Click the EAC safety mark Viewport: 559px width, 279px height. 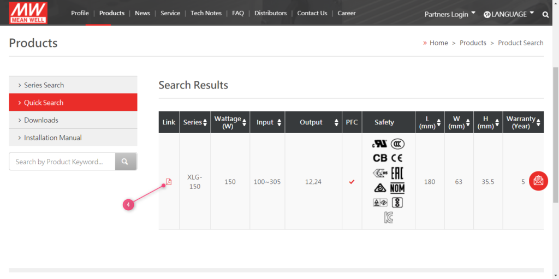point(397,173)
